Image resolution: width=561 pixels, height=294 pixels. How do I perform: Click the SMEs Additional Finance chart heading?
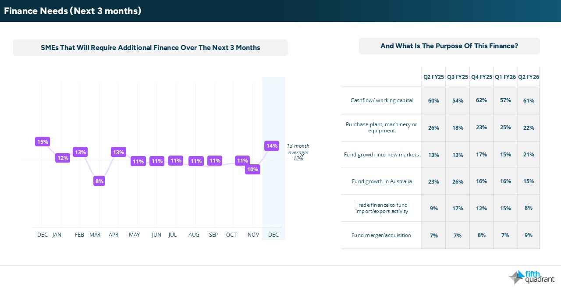150,48
